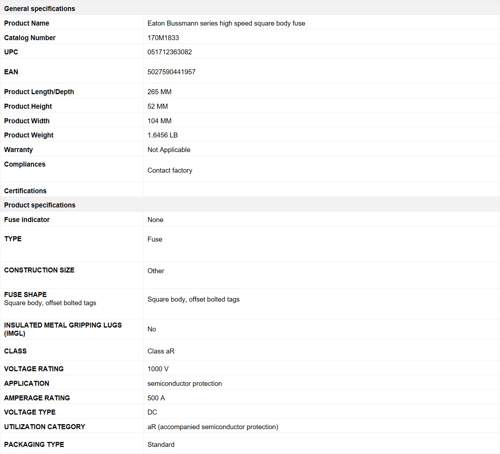
Task: Select the catalog number 170M1833 value
Action: (x=163, y=38)
